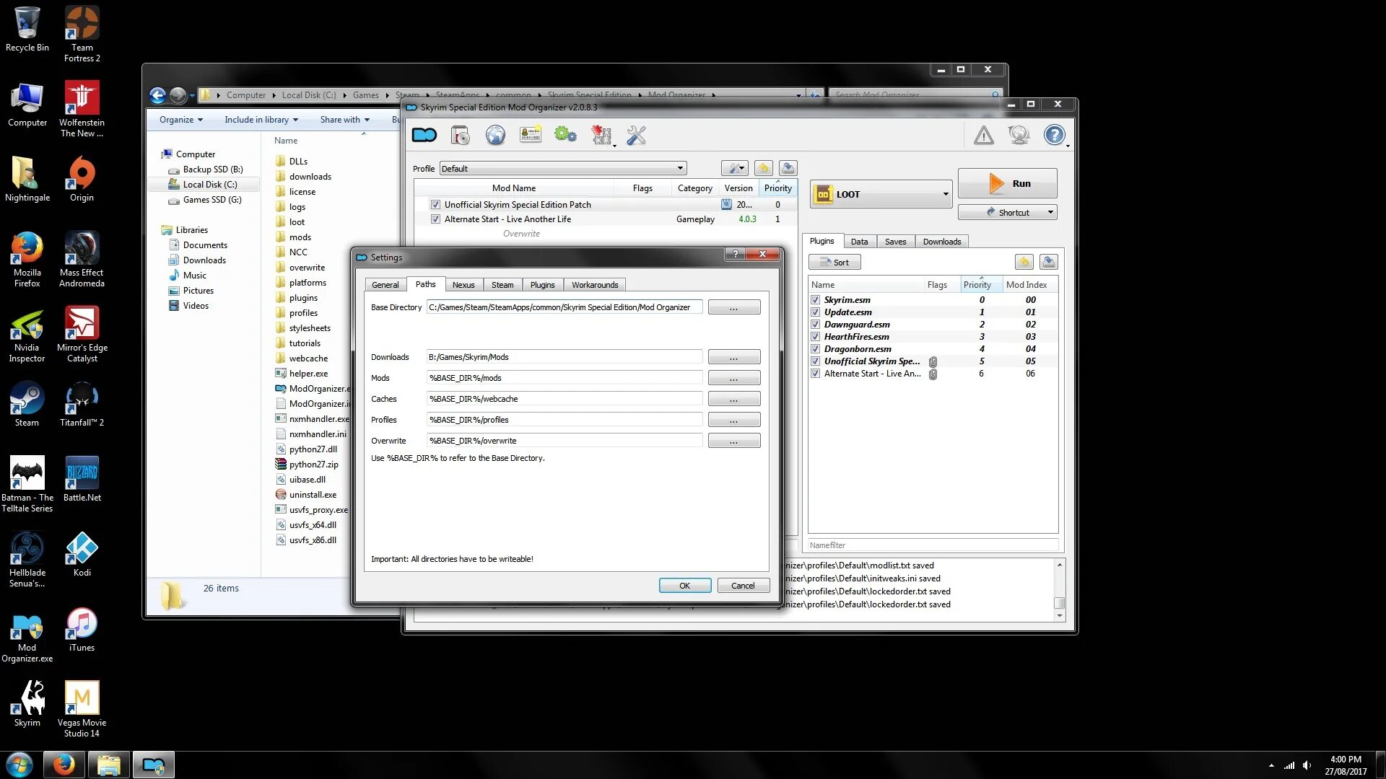Click the Kodi desktop icon
The image size is (1386, 779).
82,554
